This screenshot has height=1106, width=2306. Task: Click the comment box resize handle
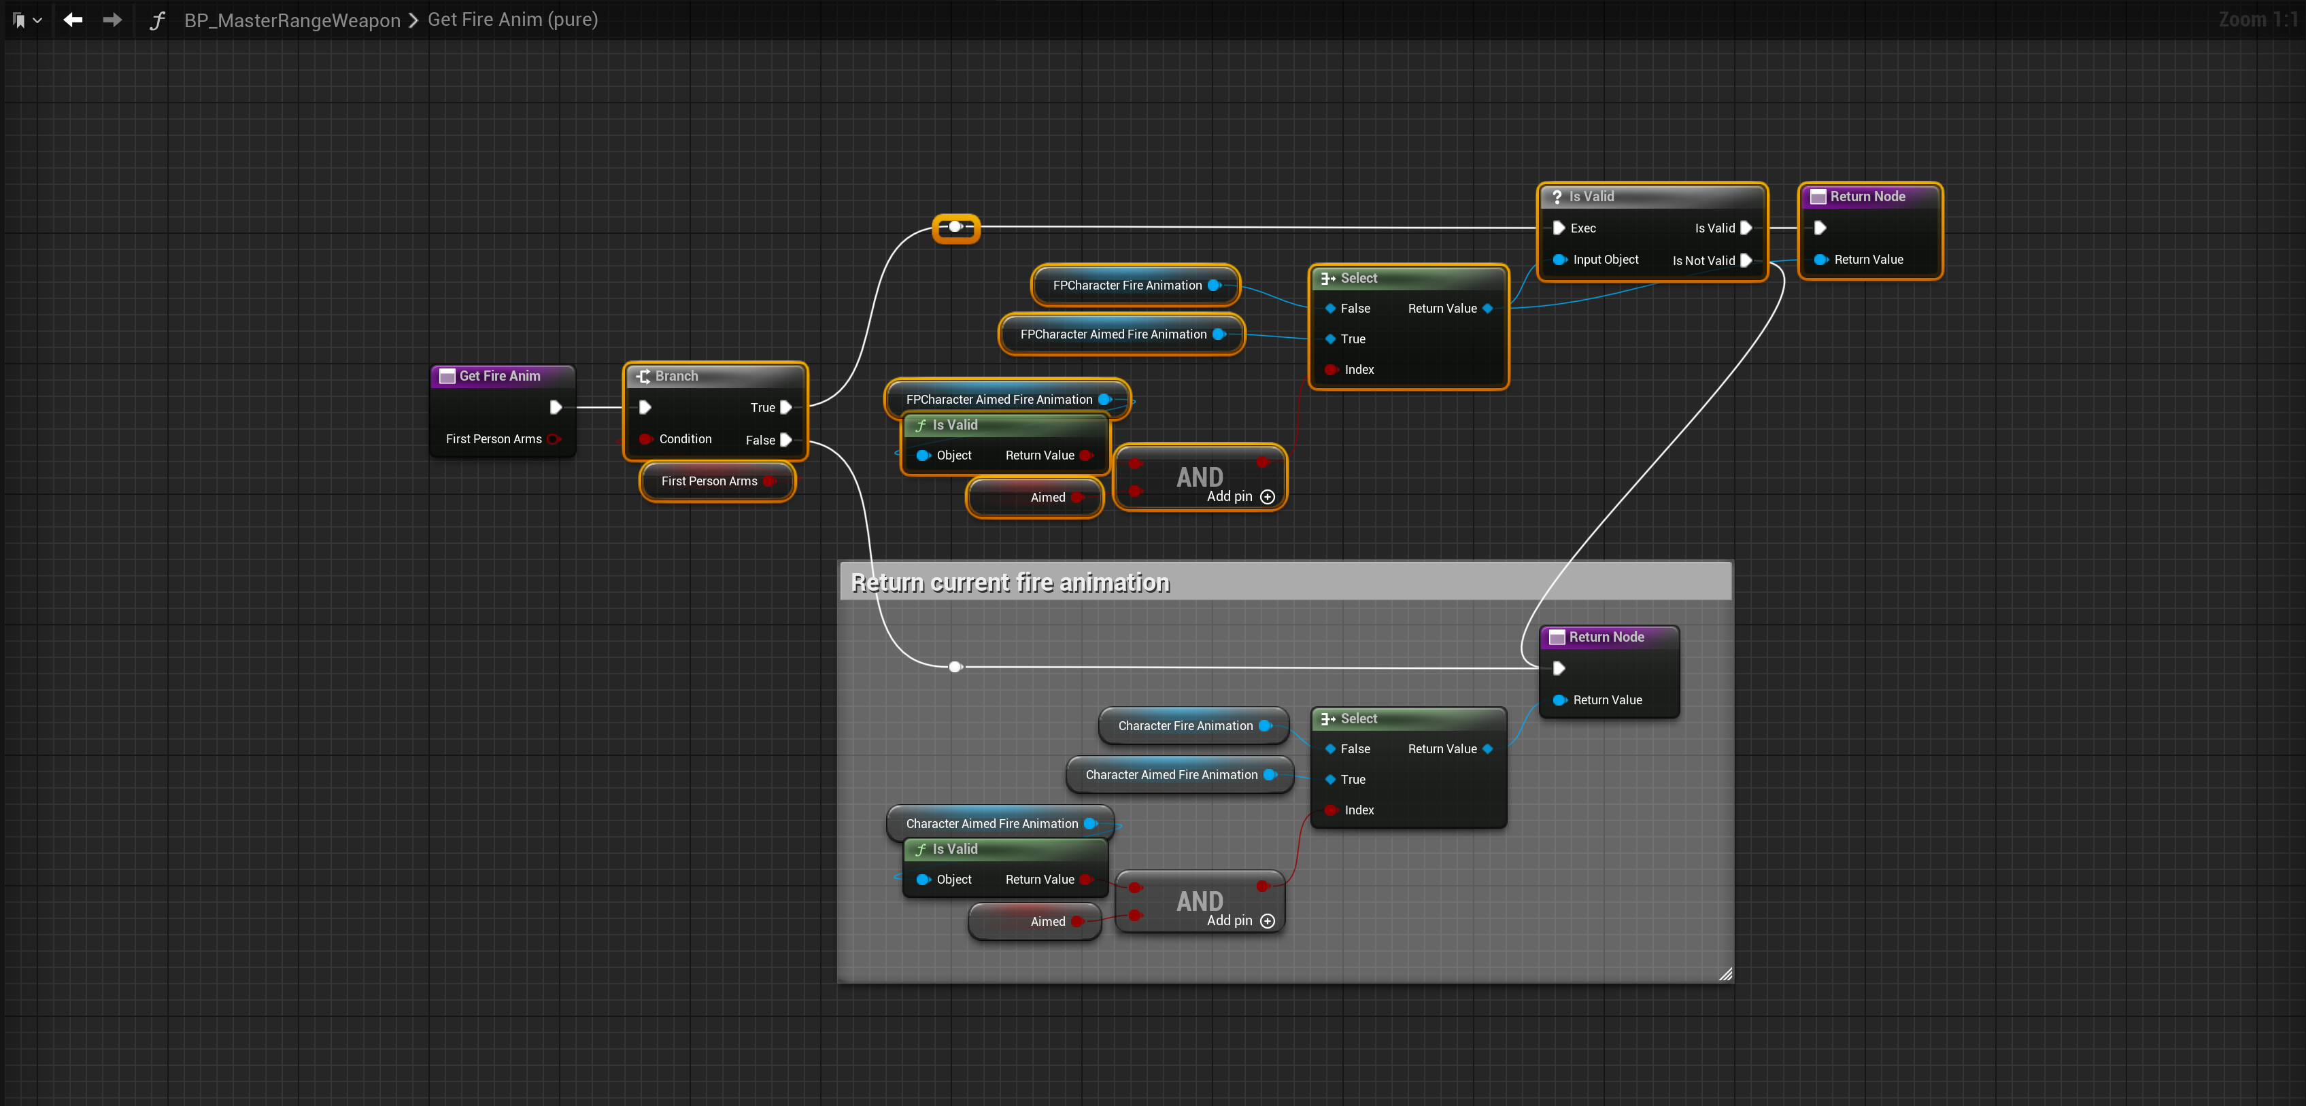1725,974
